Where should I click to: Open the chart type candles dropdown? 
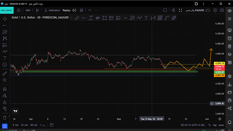coord(37,10)
